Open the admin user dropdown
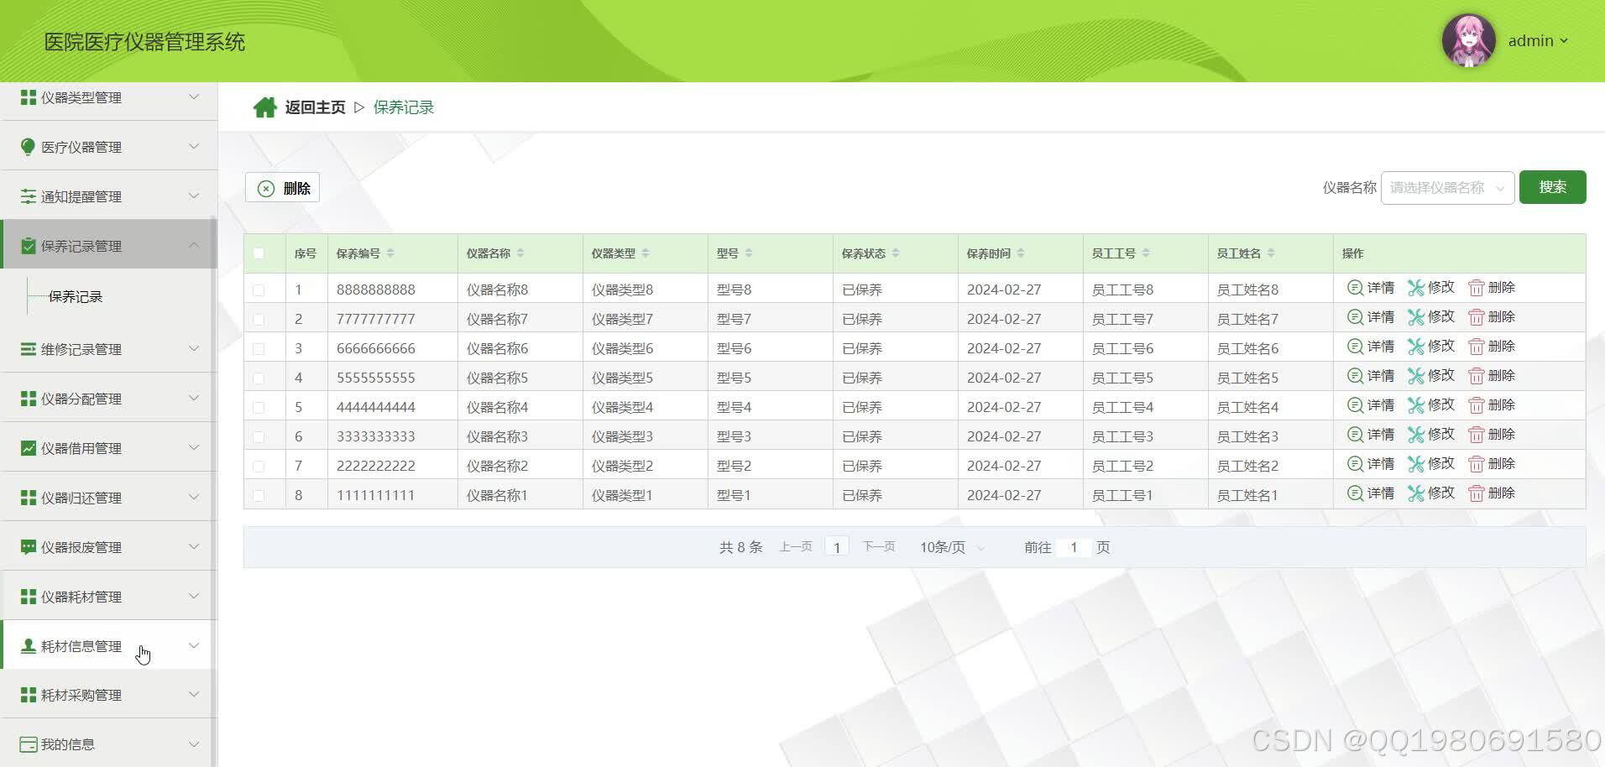Image resolution: width=1605 pixels, height=767 pixels. point(1538,40)
